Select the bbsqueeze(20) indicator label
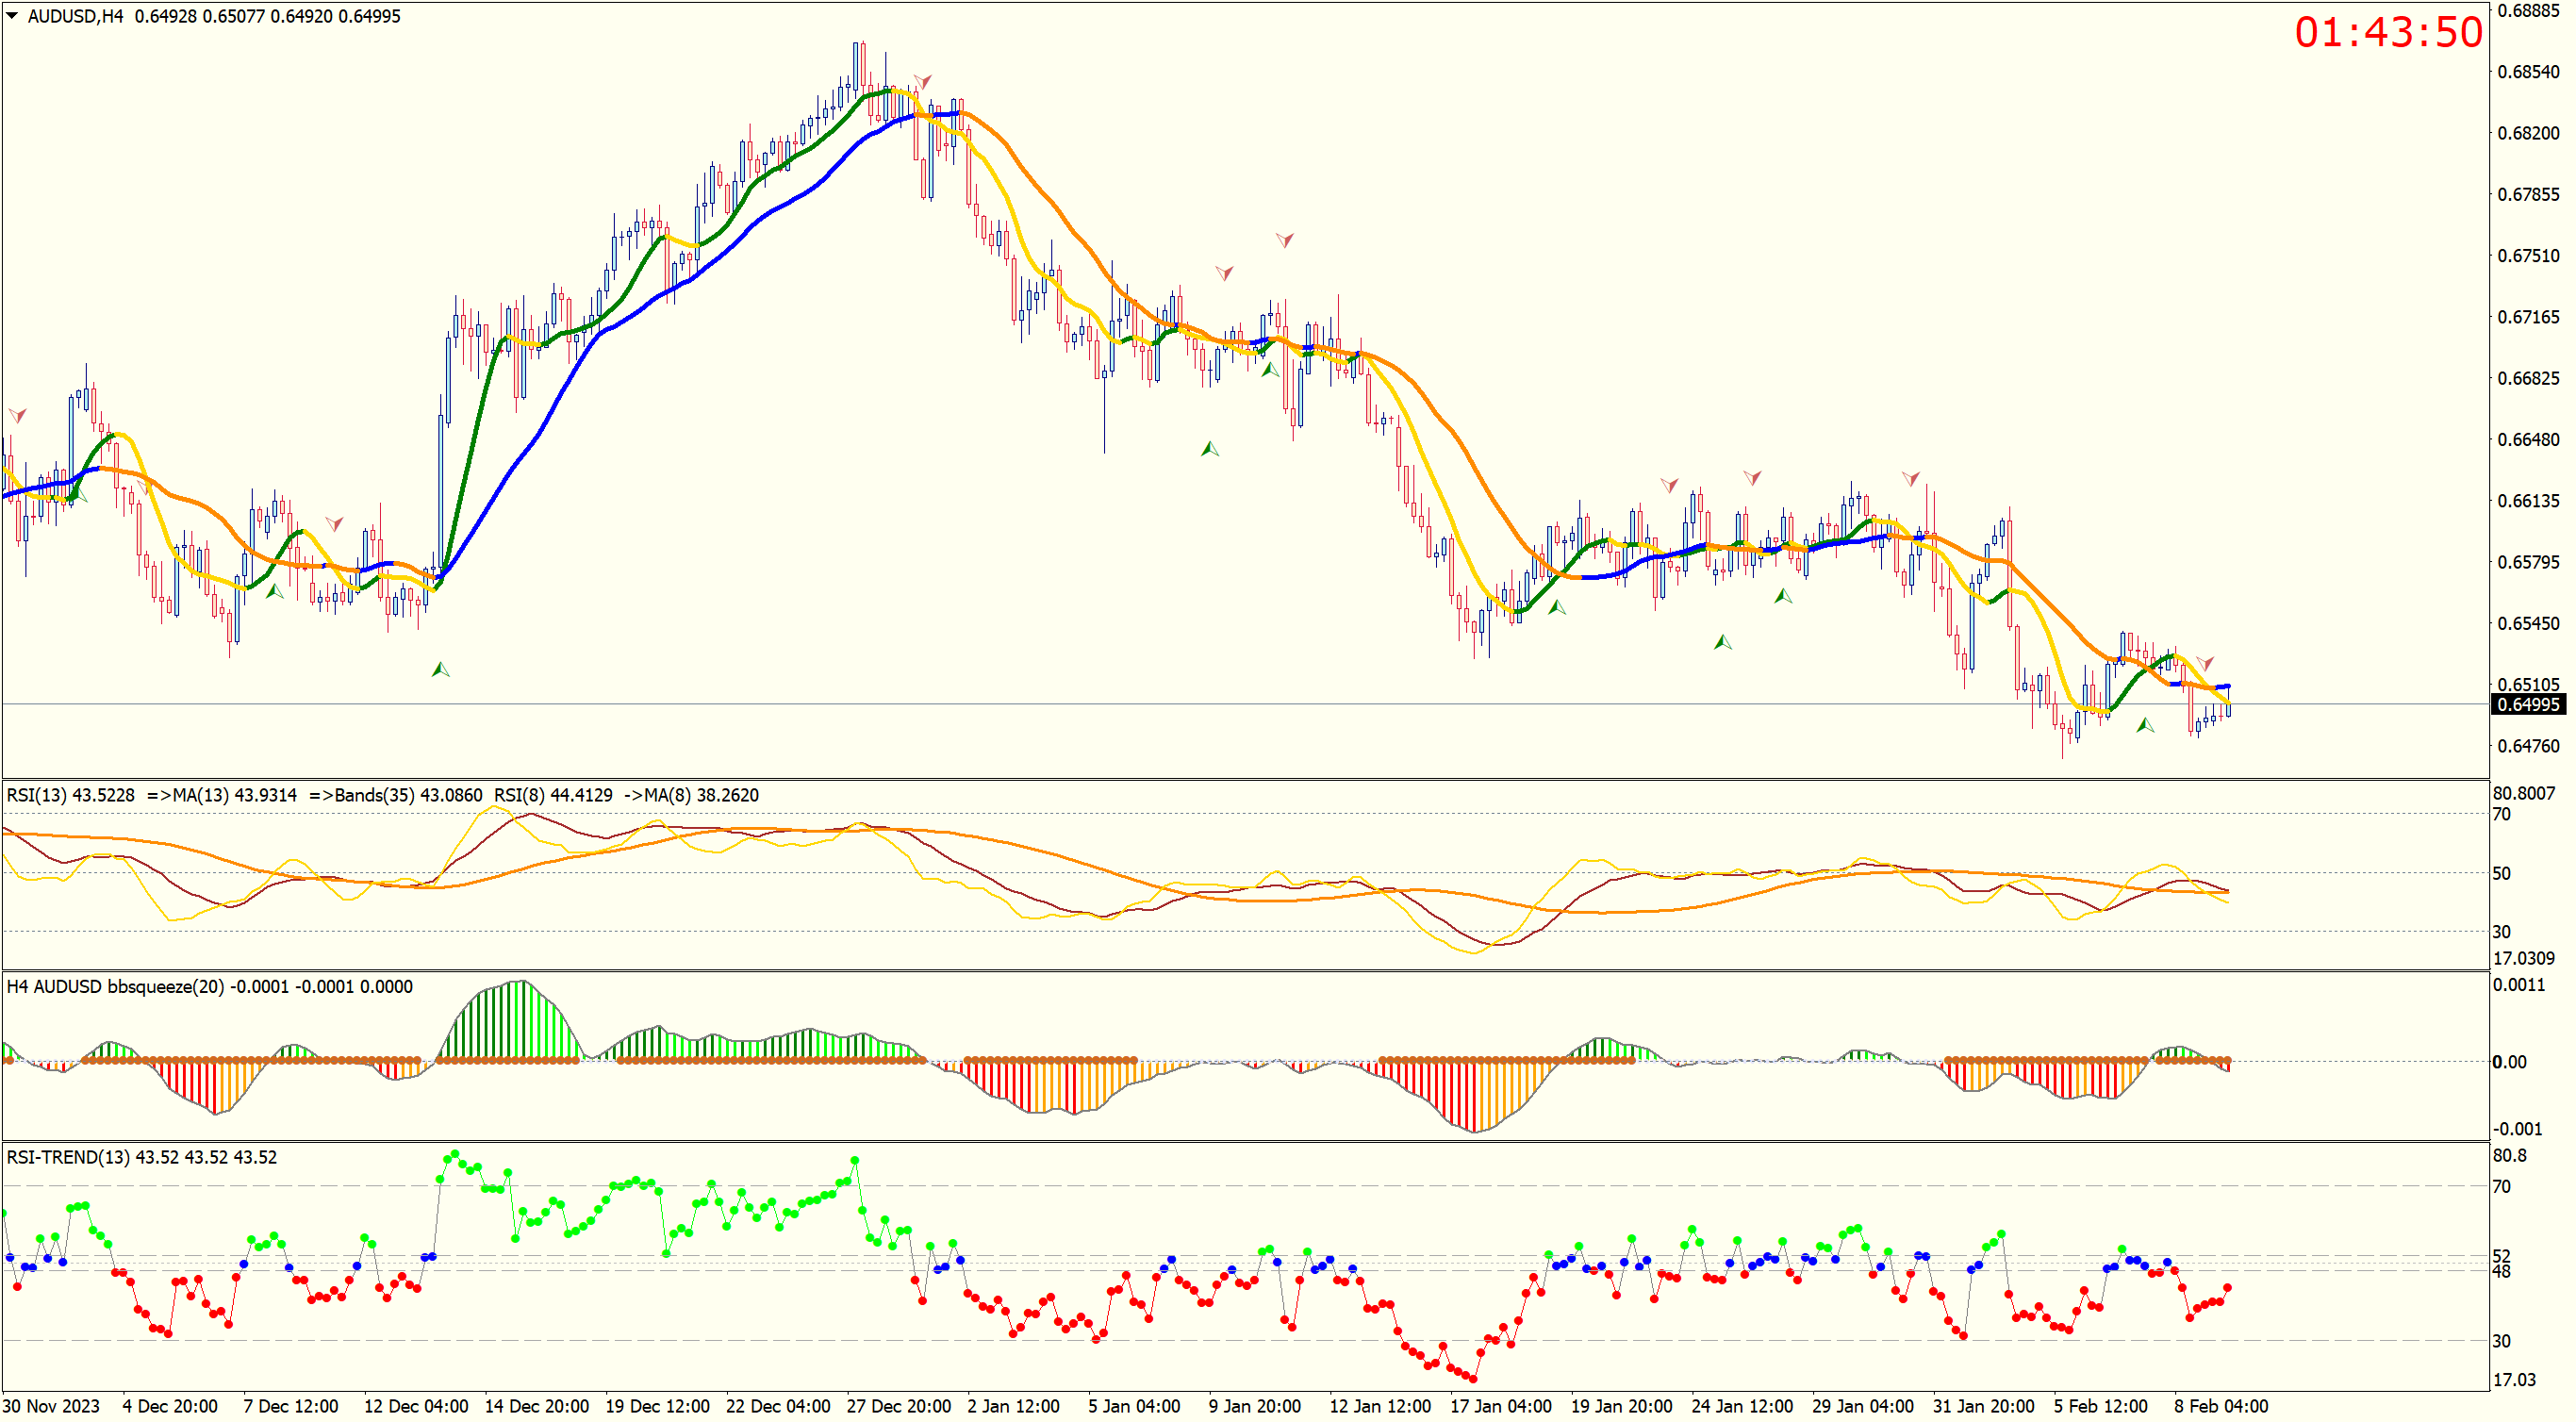The width and height of the screenshot is (2576, 1422). (x=165, y=987)
